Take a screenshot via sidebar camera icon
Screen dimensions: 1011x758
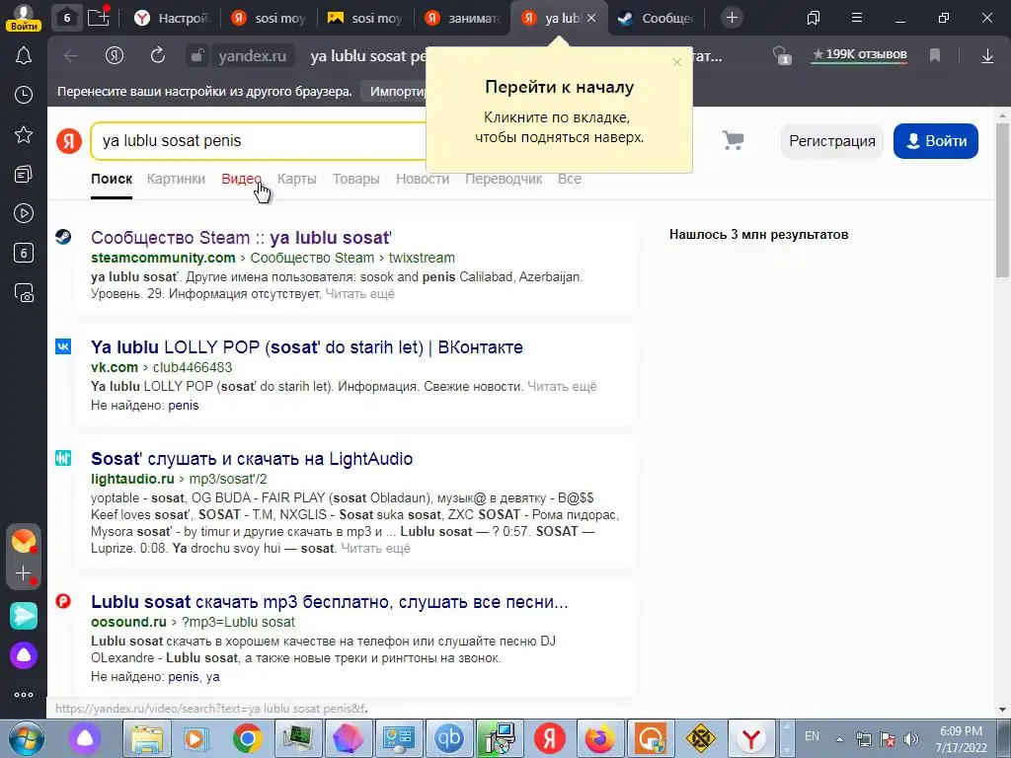tap(24, 292)
